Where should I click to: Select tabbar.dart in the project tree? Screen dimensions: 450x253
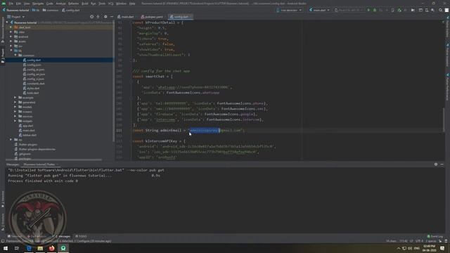(x=30, y=135)
